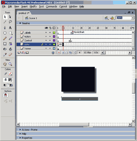
Task: Select the Oval tool
Action: pos(5,33)
